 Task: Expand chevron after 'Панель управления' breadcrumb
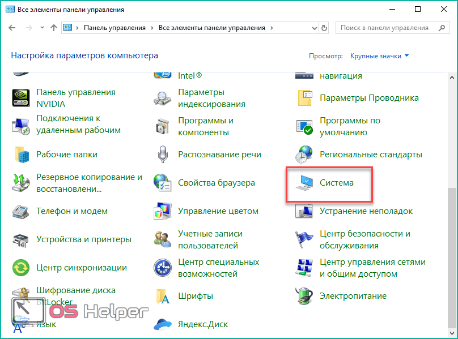point(152,28)
